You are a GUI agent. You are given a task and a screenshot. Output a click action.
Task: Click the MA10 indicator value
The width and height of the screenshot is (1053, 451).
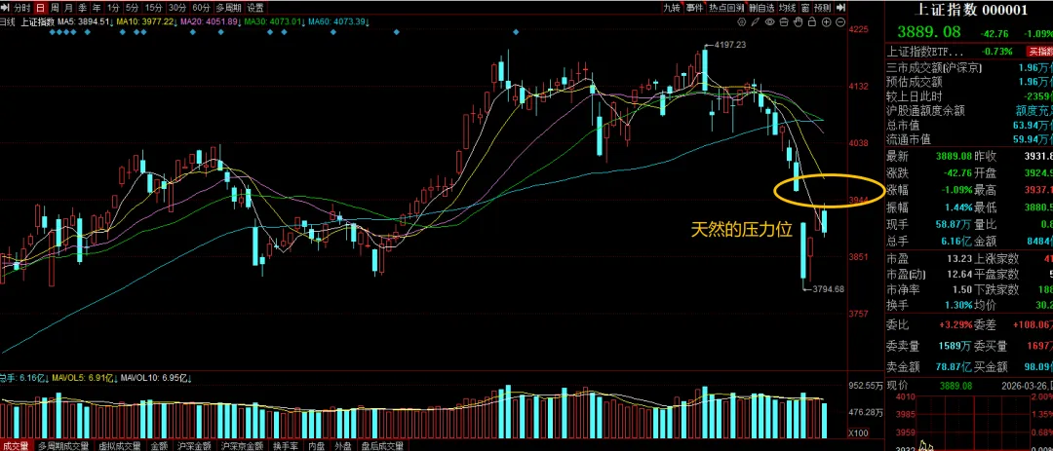pyautogui.click(x=145, y=21)
